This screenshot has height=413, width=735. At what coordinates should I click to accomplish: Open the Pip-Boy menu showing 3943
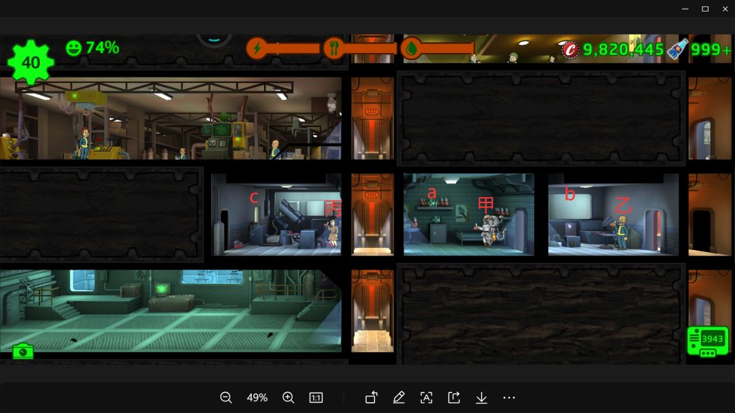[708, 342]
